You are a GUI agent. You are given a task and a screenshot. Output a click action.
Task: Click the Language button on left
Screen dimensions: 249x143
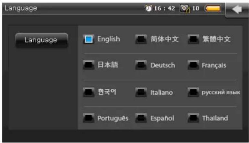point(42,40)
